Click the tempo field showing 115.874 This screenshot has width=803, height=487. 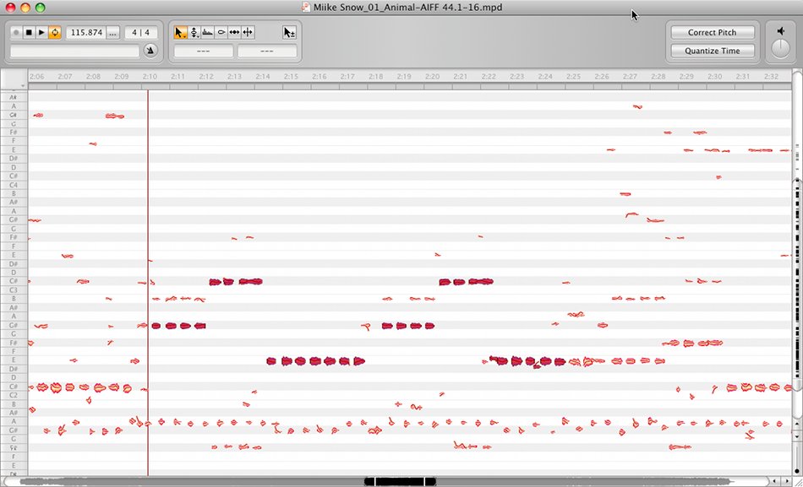tap(86, 33)
